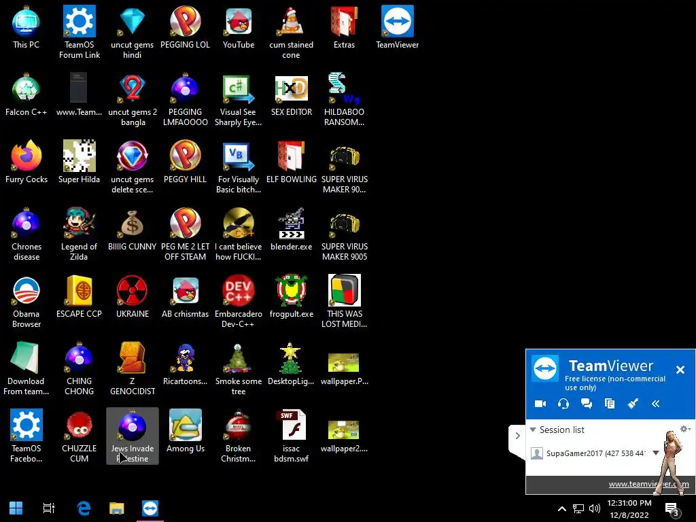Select the HILDABOO RANSOM icon
696x522 pixels.
344,99
